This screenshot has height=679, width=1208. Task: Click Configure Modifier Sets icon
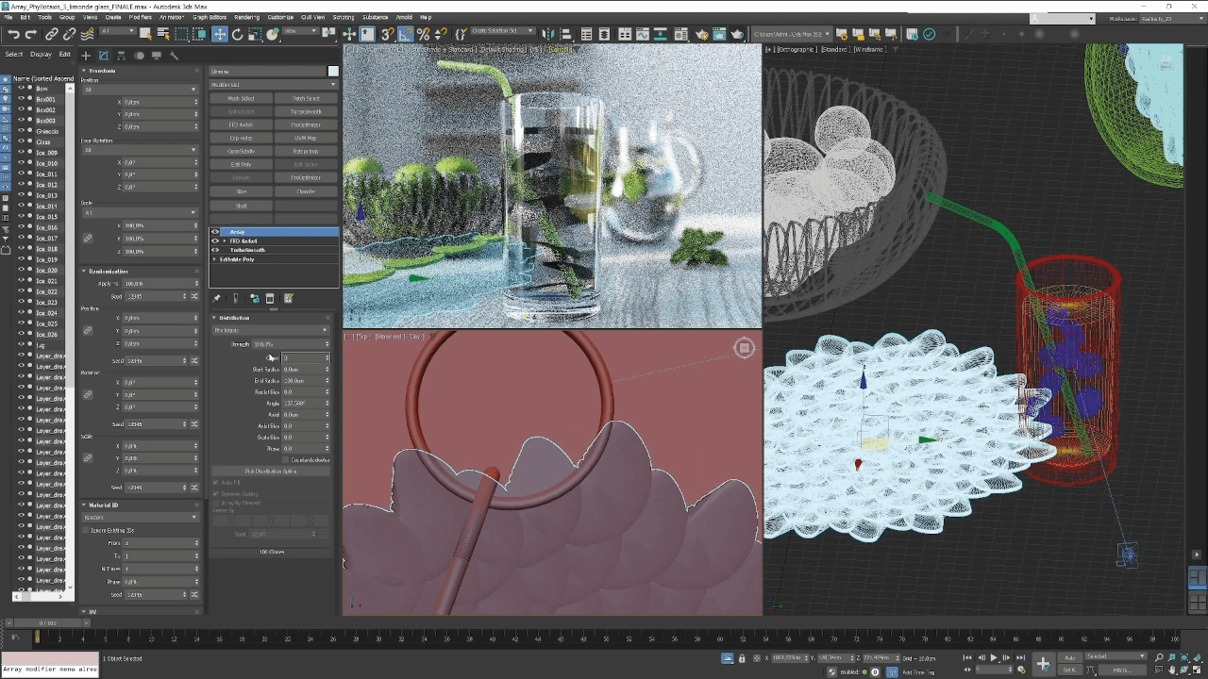click(289, 298)
